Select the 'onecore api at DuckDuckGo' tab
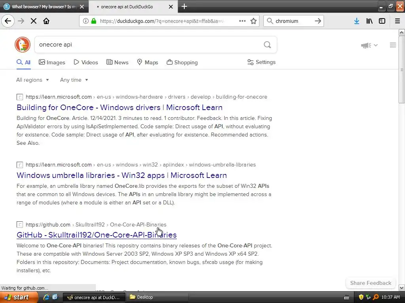This screenshot has width=405, height=303. [133, 6]
